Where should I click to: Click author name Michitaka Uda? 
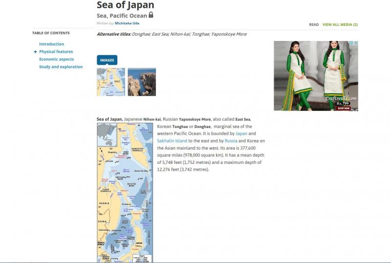pyautogui.click(x=127, y=23)
